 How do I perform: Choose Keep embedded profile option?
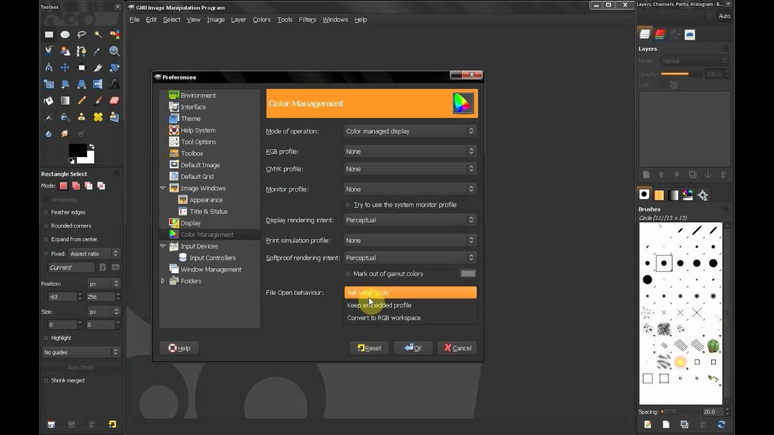(410, 305)
